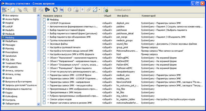206x111 pixels.
Task: Tick checkbox for 'Группы пользователей'
Action: pyautogui.click(x=44, y=40)
